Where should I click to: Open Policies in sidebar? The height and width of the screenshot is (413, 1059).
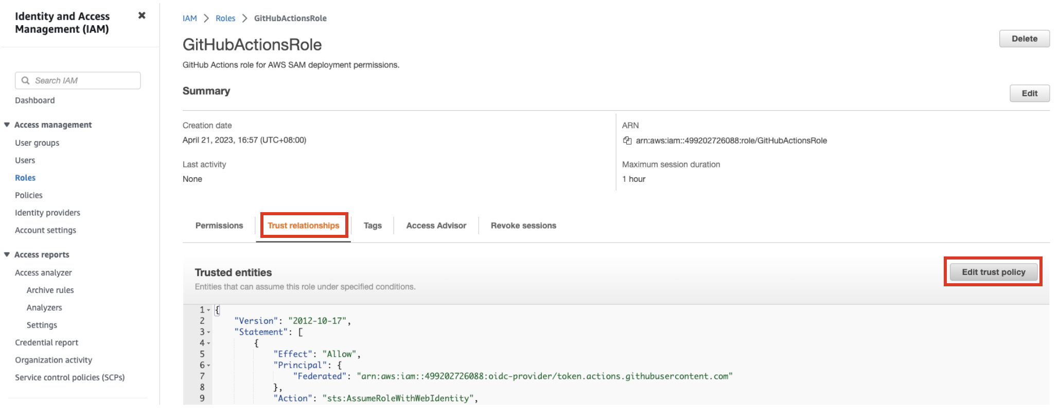click(29, 195)
